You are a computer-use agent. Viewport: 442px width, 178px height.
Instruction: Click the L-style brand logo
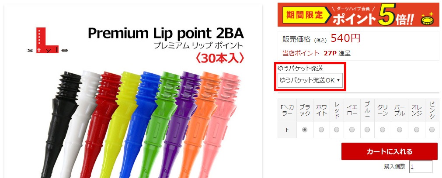click(48, 40)
